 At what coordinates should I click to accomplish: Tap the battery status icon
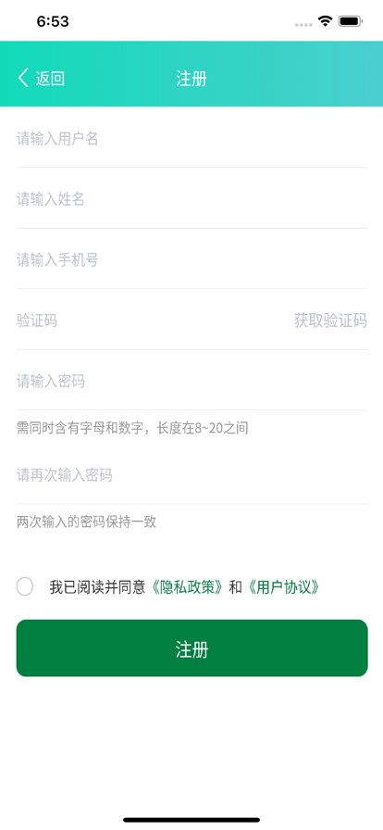[x=351, y=21]
